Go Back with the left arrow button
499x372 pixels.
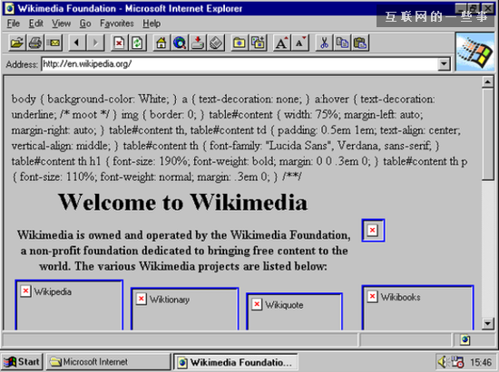point(77,43)
